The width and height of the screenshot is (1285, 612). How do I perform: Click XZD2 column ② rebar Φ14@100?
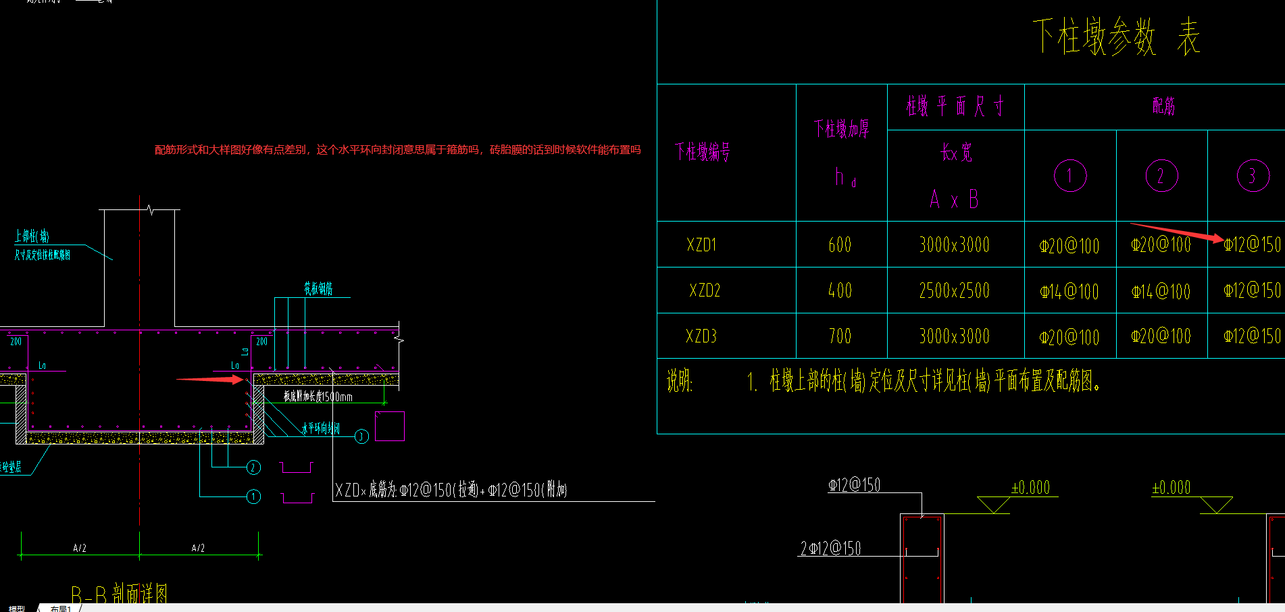(x=1161, y=292)
